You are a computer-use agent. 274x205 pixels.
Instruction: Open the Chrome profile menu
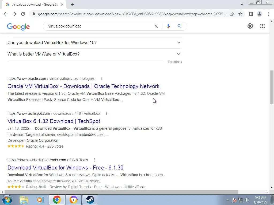(260, 14)
